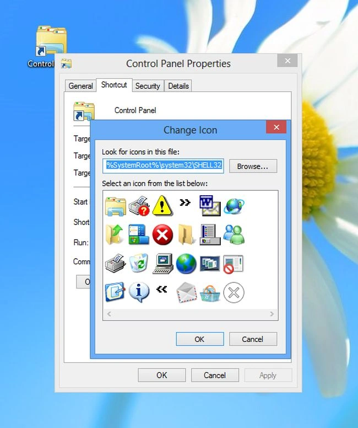Viewport: 358px width, 428px height.
Task: Click OK in Control Panel Properties
Action: pyautogui.click(x=162, y=375)
